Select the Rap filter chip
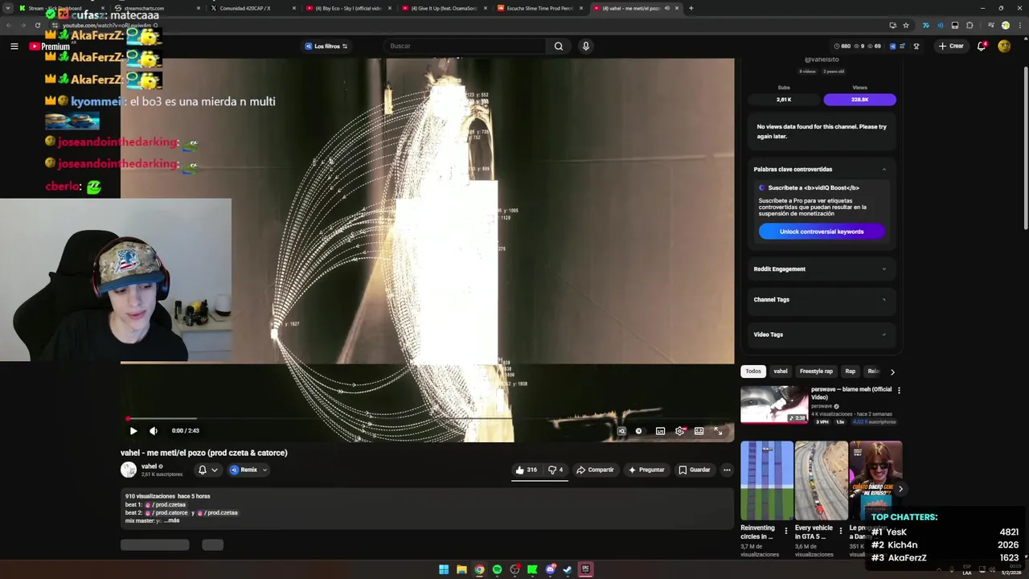This screenshot has width=1029, height=579. (x=850, y=372)
